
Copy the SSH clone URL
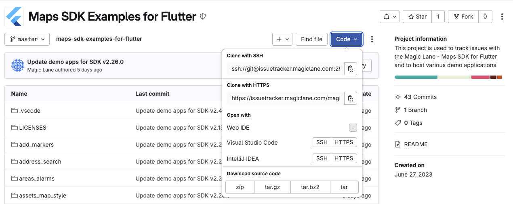point(350,69)
